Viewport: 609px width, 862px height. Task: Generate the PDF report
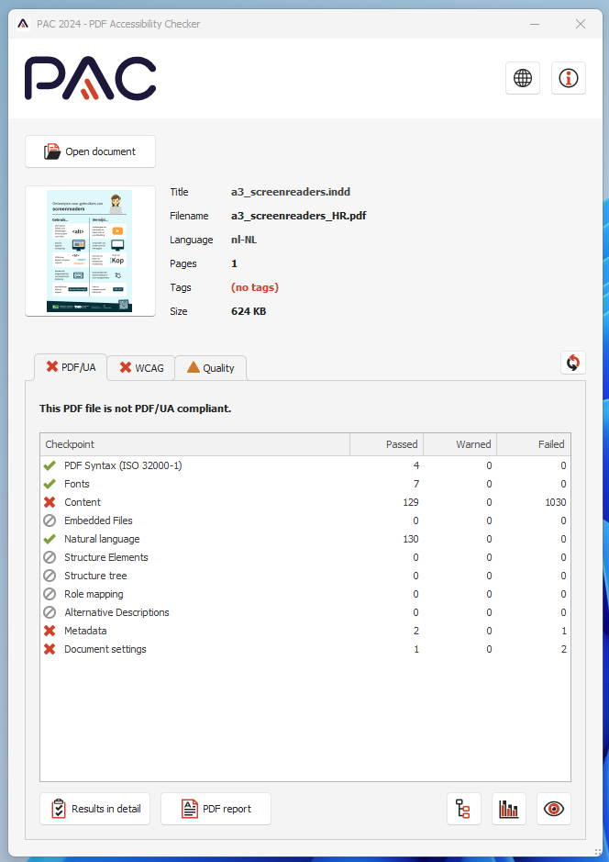(216, 809)
